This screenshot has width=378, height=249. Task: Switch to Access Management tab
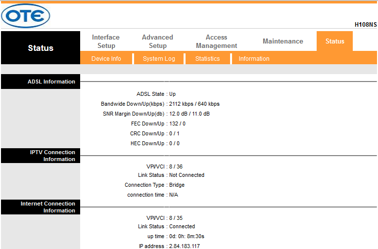pos(217,41)
